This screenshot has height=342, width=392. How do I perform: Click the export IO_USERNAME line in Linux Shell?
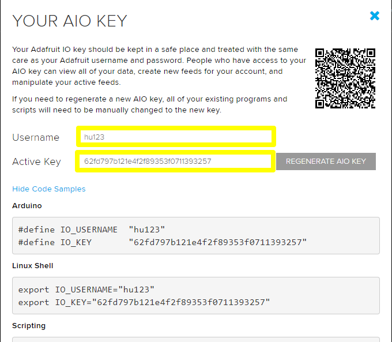pos(86,290)
